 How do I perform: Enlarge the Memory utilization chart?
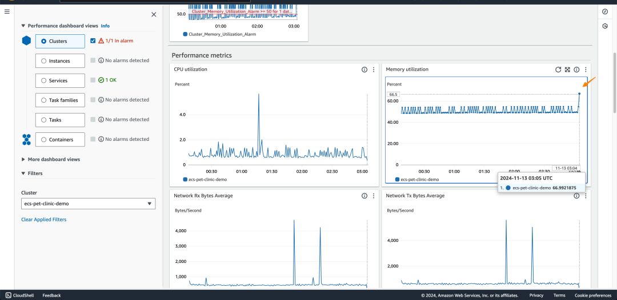567,70
